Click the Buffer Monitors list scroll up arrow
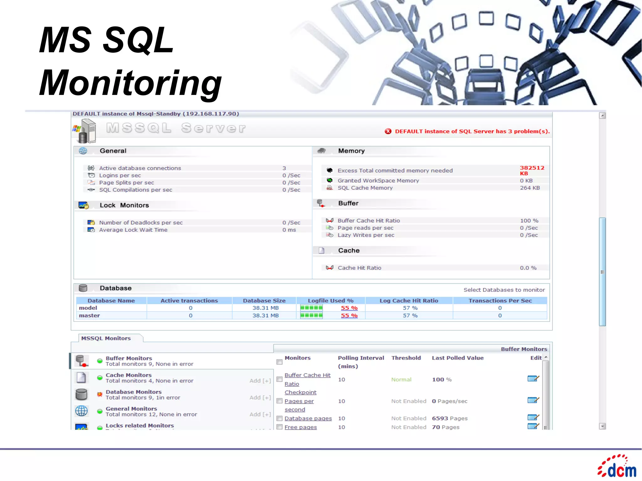642x481 pixels. pos(546,358)
